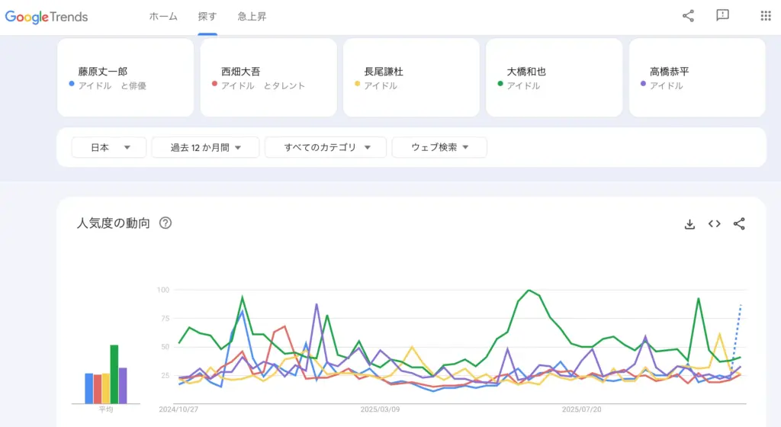The image size is (781, 427).
Task: Click the 100 value on the y-axis
Action: [x=163, y=290]
